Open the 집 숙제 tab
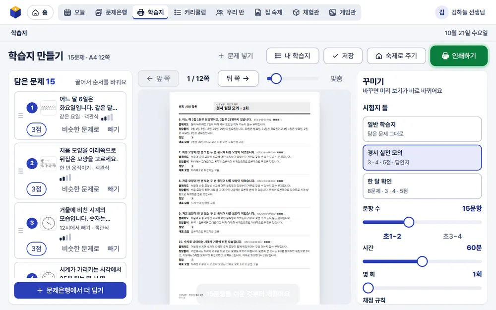The width and height of the screenshot is (496, 310). click(x=268, y=12)
